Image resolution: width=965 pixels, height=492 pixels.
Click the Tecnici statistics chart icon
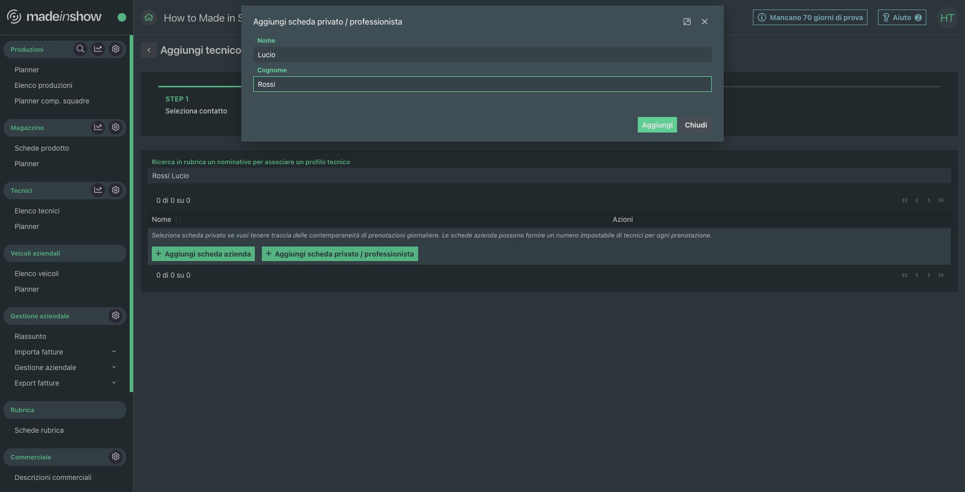pos(98,190)
